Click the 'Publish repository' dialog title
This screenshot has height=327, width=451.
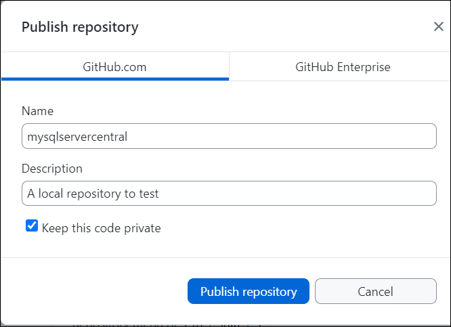80,27
